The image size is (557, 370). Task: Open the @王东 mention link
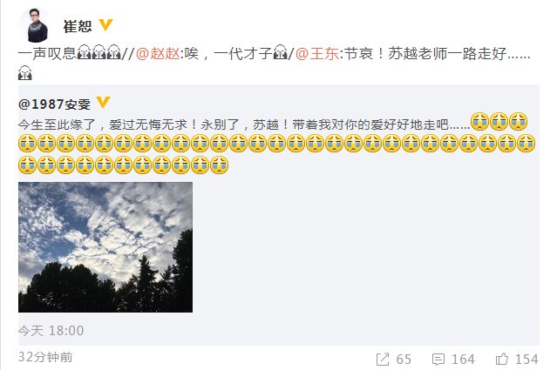click(x=317, y=54)
